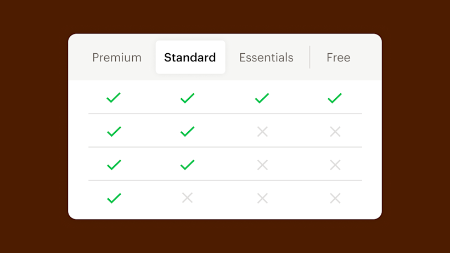Image resolution: width=450 pixels, height=253 pixels.
Task: Click Essentials' third row gray X
Action: [262, 165]
